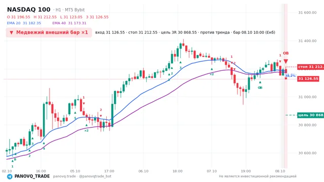Screen dimensions: 324x182
Task: Click the 06.10 date on time axis
Action: (x=143, y=171)
